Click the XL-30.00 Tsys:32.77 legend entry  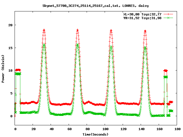(142, 14)
